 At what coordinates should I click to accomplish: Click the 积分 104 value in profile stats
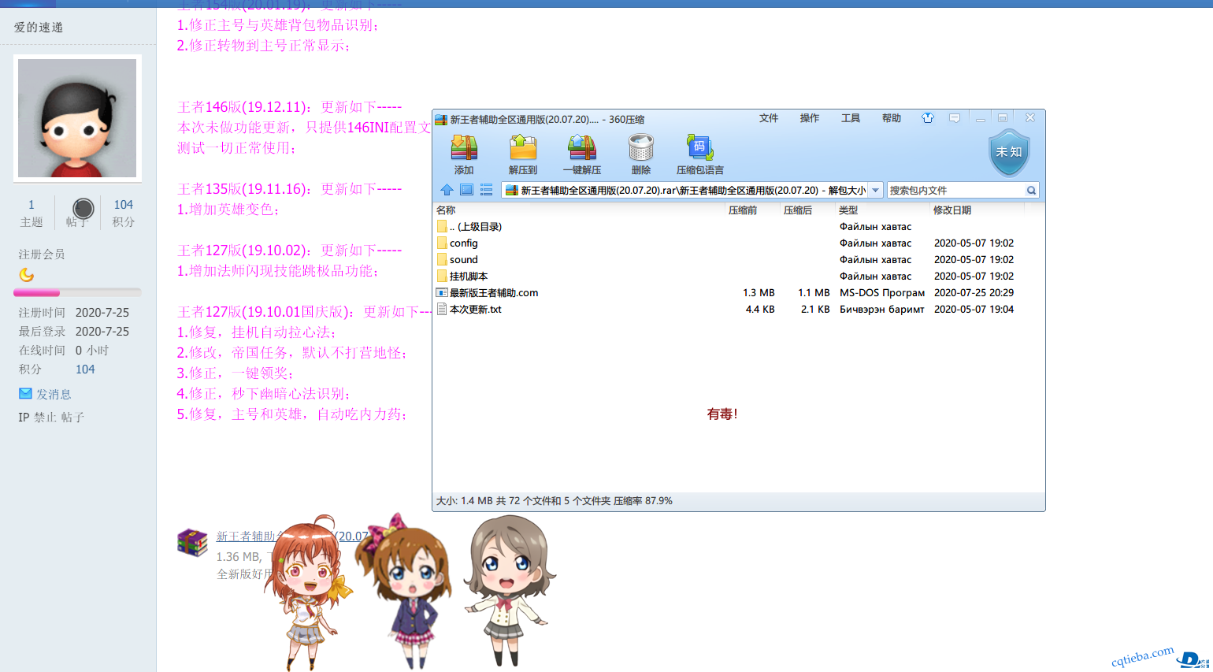(x=85, y=369)
